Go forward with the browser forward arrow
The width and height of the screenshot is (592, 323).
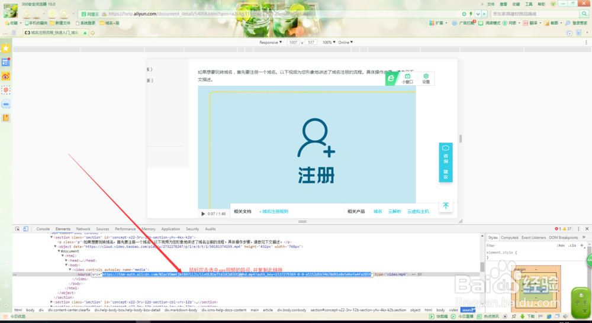[37, 14]
